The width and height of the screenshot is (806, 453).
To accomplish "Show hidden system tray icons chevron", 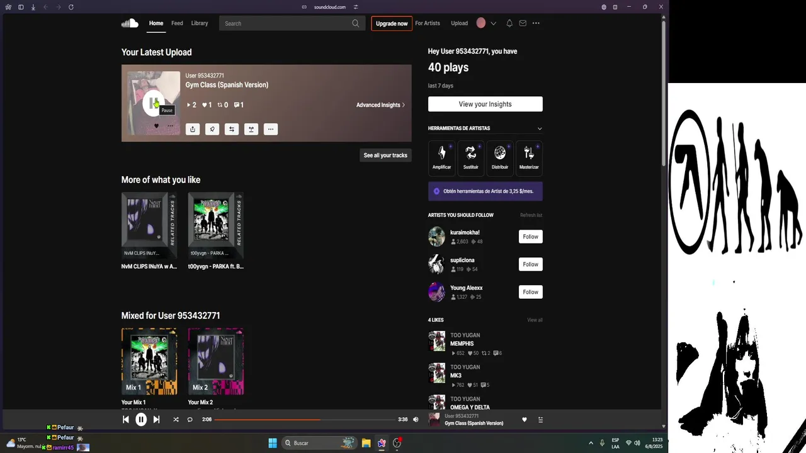I will [591, 443].
